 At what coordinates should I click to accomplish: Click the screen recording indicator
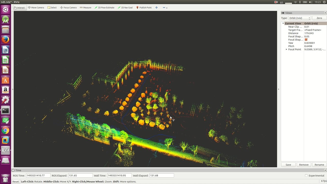276,2
